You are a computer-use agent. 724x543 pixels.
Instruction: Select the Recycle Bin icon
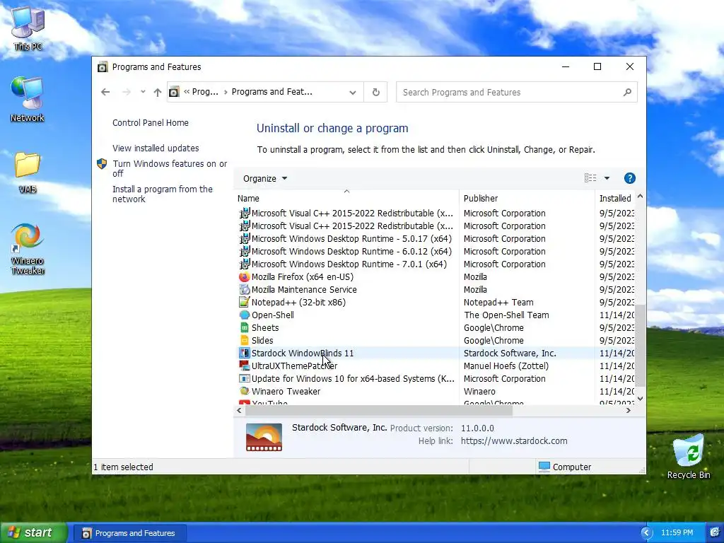[689, 456]
